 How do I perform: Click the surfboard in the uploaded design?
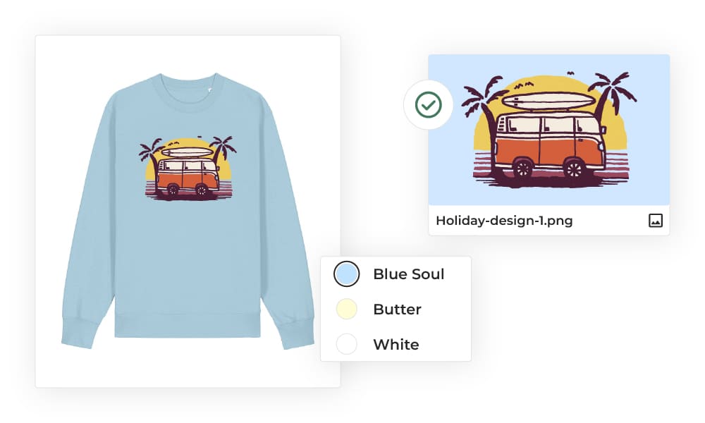pyautogui.click(x=548, y=101)
